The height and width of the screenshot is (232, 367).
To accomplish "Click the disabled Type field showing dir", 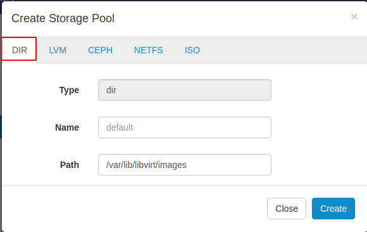I will 185,90.
